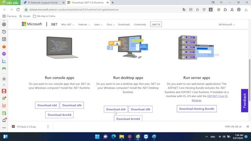Open the sidebar history icon
Viewport: 251px width, 141px height.
(4, 32)
